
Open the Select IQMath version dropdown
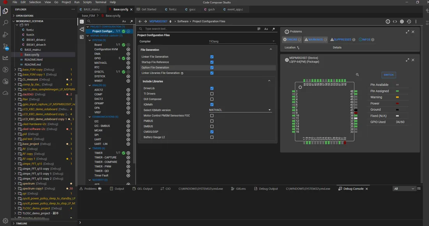tap(240, 110)
